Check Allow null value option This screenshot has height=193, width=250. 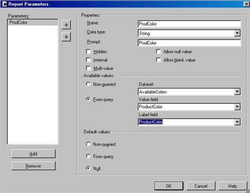tap(158, 52)
